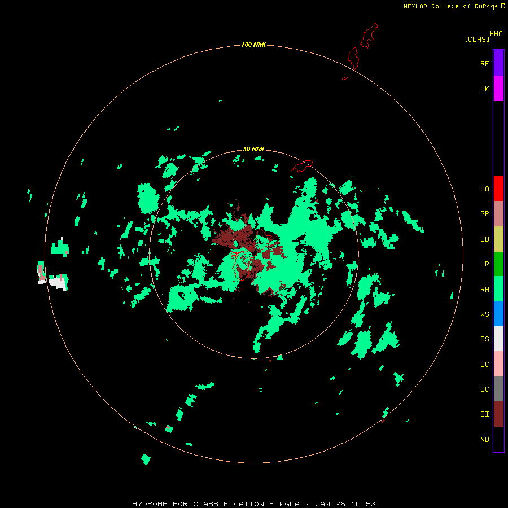508x508 pixels.
Task: Select the WS blue legend swatch
Action: 498,314
